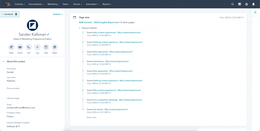Viewport: 260px width, 131px height.
Task: Click the Meet calendar icon
Action: pos(55,47)
